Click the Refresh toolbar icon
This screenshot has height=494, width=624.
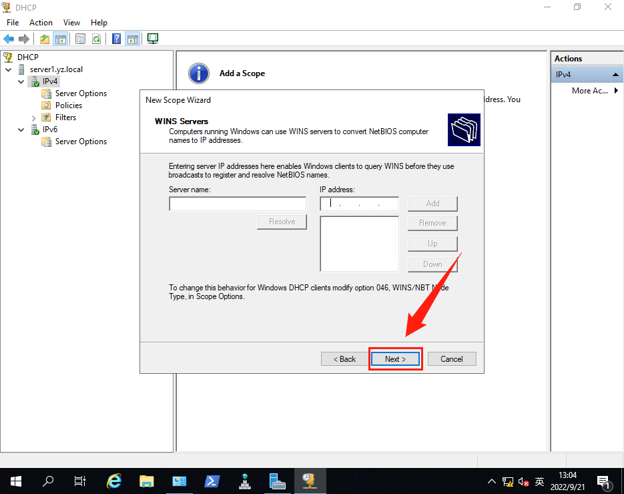tap(96, 39)
